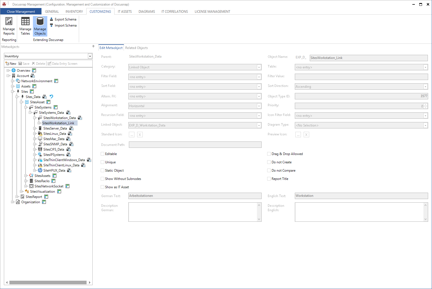Click the Organization tree icon
The image size is (432, 289).
coord(18,202)
